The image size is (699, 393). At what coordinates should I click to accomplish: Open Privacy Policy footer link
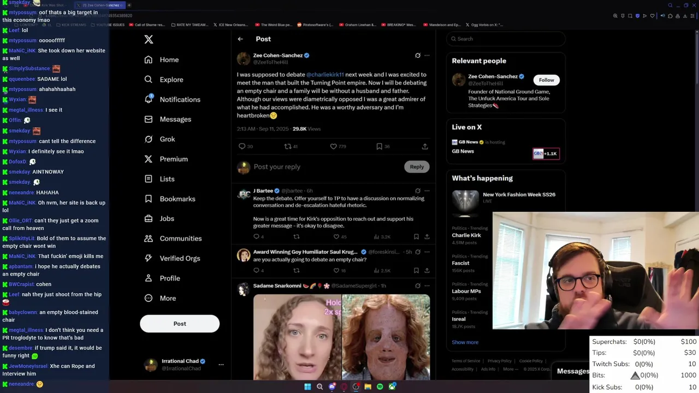[x=500, y=361]
